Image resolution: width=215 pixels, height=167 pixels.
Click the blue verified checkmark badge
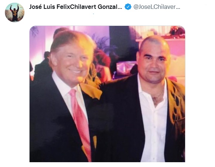point(128,7)
